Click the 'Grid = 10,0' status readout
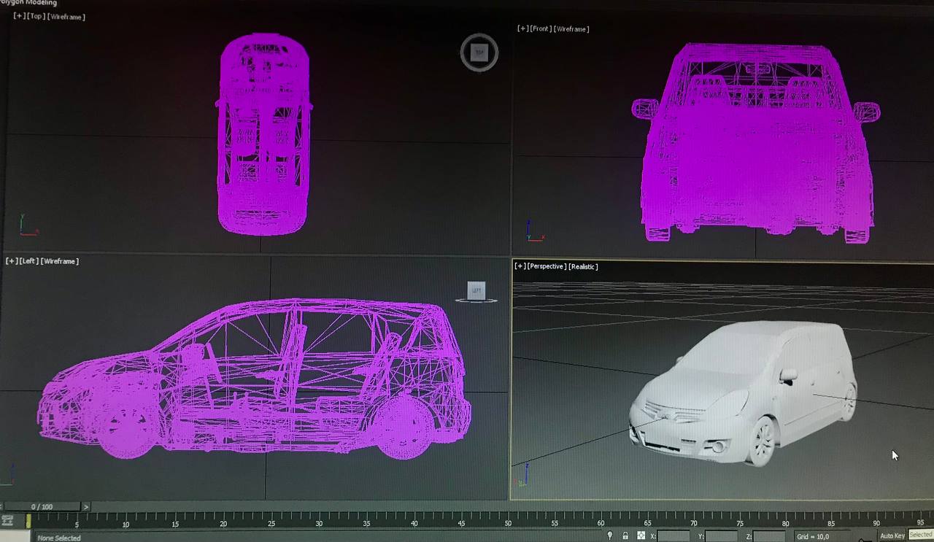Image resolution: width=934 pixels, height=542 pixels. [813, 537]
